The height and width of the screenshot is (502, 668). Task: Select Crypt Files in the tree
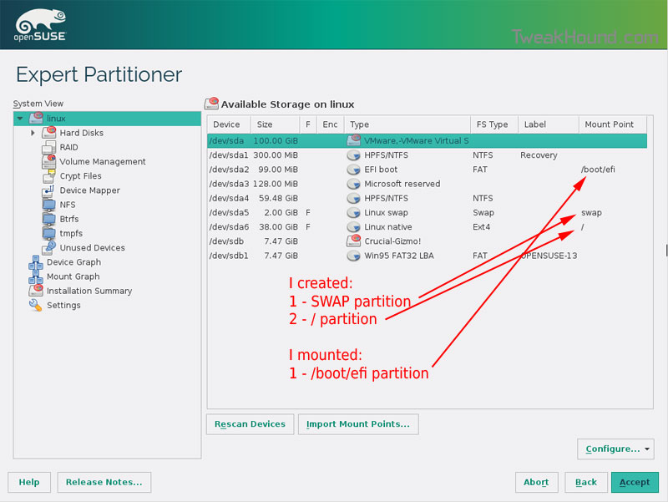(x=80, y=176)
